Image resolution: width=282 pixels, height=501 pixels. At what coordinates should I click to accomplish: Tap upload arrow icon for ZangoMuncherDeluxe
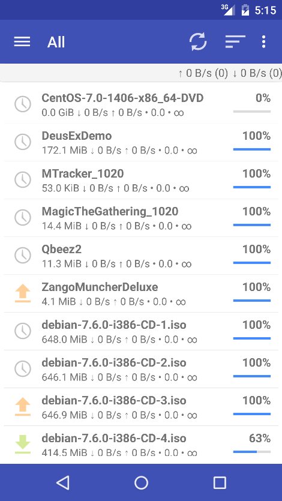23,293
